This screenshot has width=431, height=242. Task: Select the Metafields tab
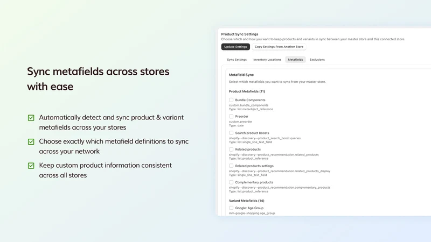click(x=295, y=60)
